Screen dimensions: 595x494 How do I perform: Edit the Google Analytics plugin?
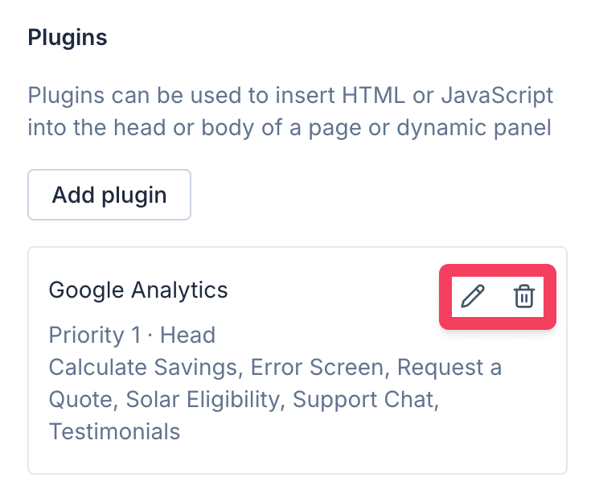click(473, 297)
